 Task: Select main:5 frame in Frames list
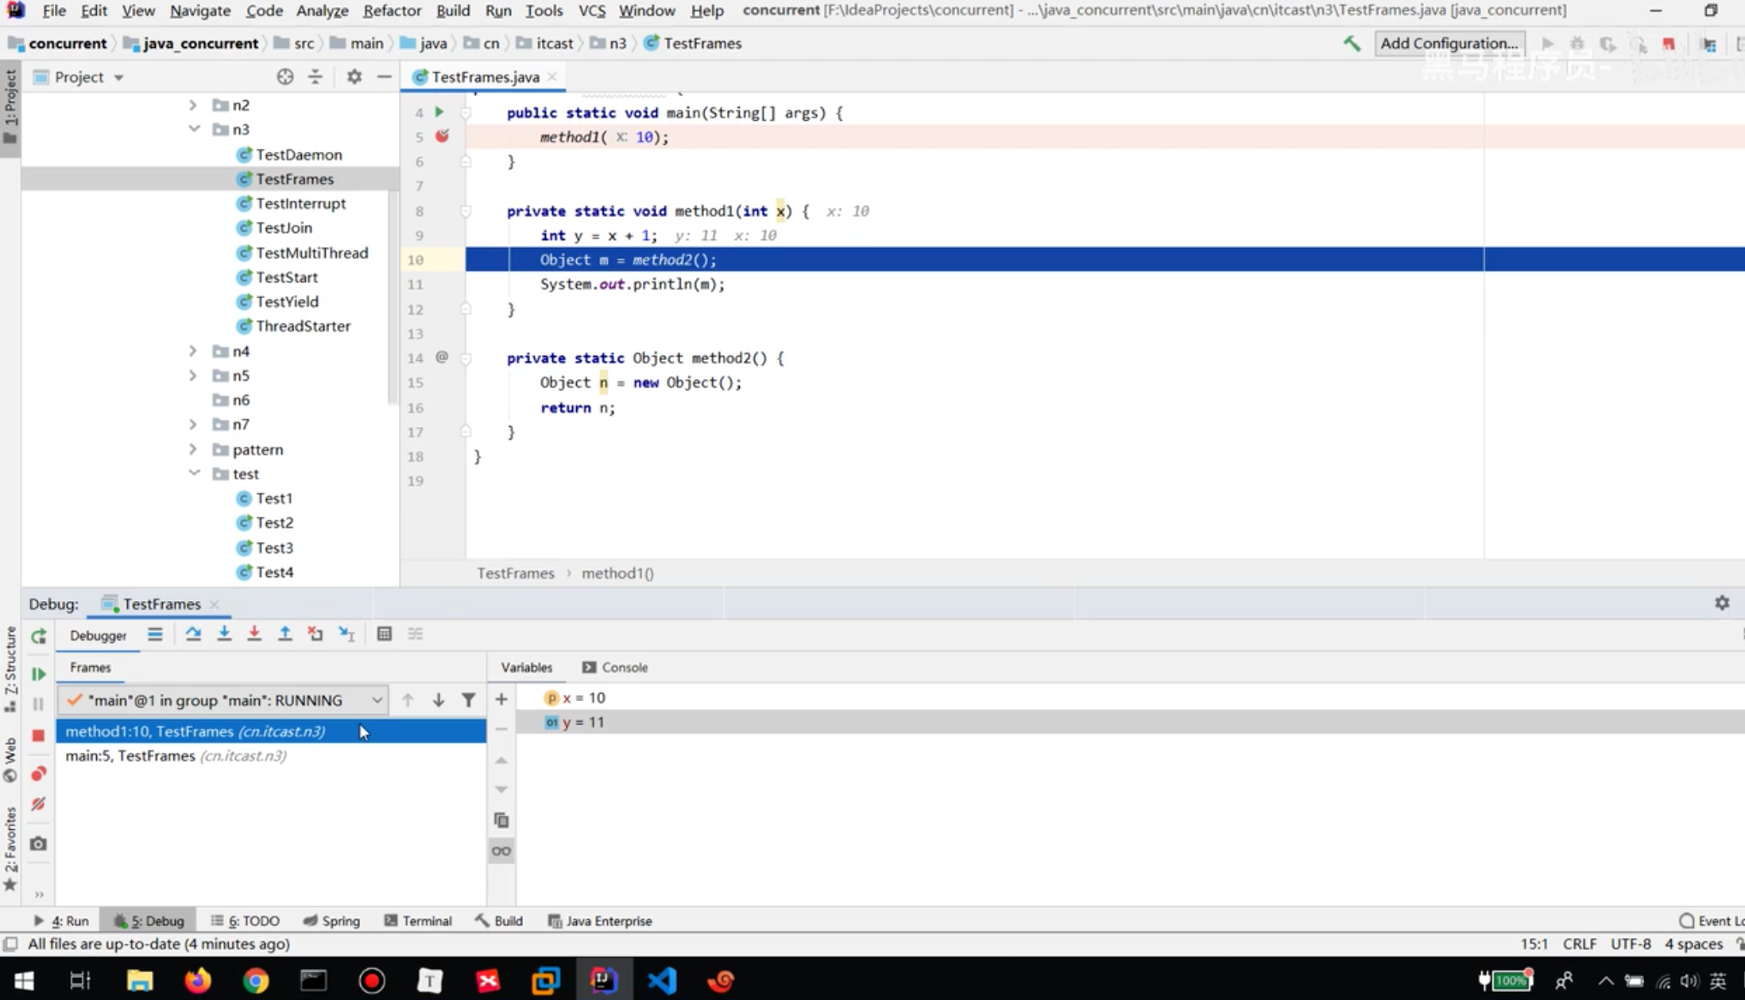(176, 756)
